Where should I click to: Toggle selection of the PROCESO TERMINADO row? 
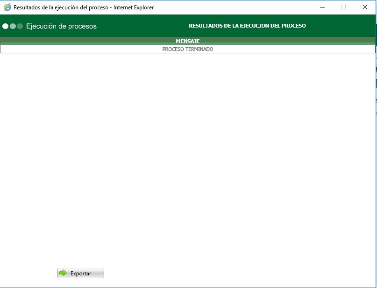(188, 49)
